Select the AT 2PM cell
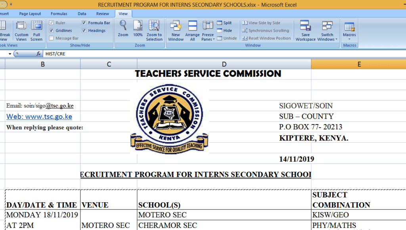The image size is (406, 230). click(x=43, y=225)
